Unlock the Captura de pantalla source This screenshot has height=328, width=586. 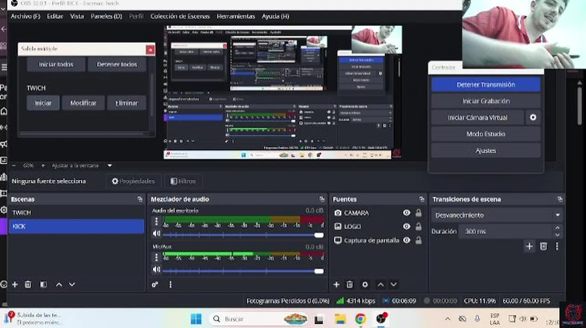click(x=419, y=240)
